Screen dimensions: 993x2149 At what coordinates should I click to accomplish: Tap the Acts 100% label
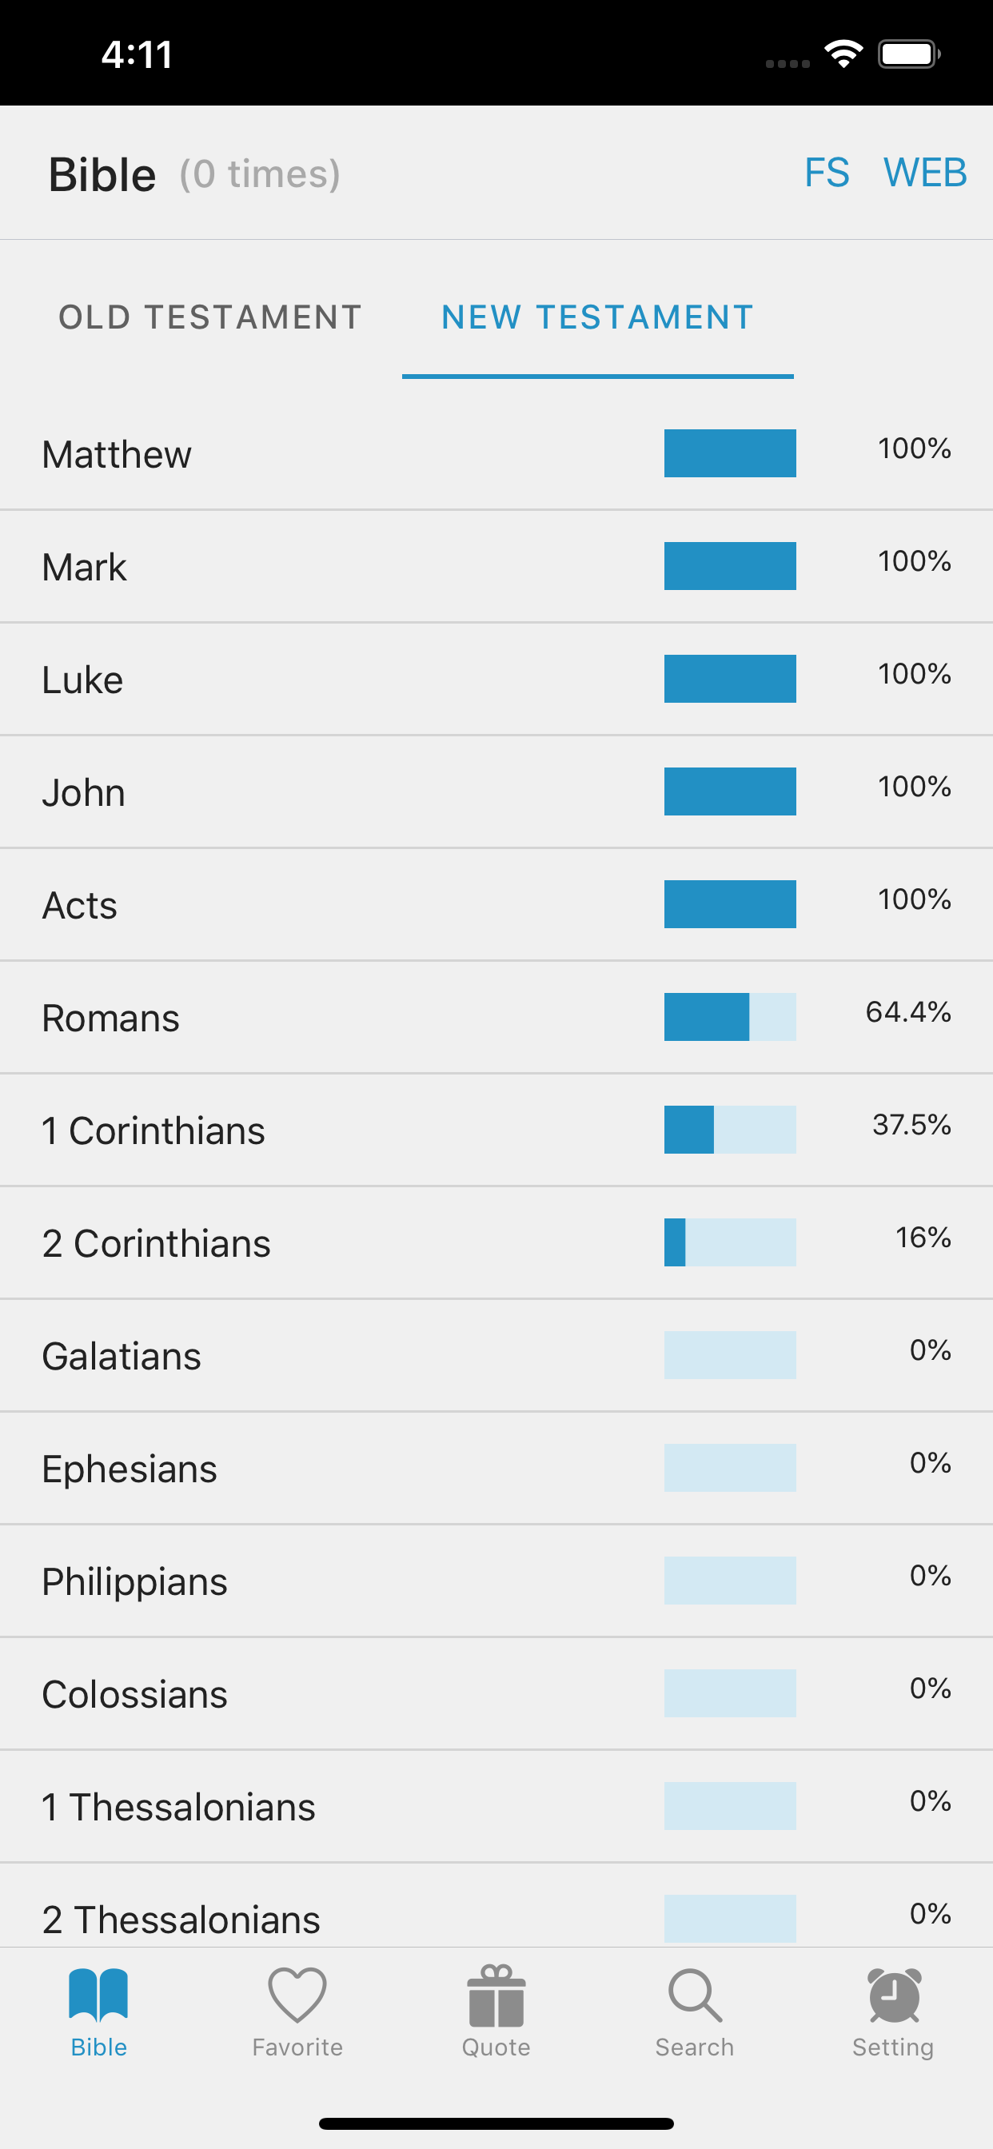[915, 899]
